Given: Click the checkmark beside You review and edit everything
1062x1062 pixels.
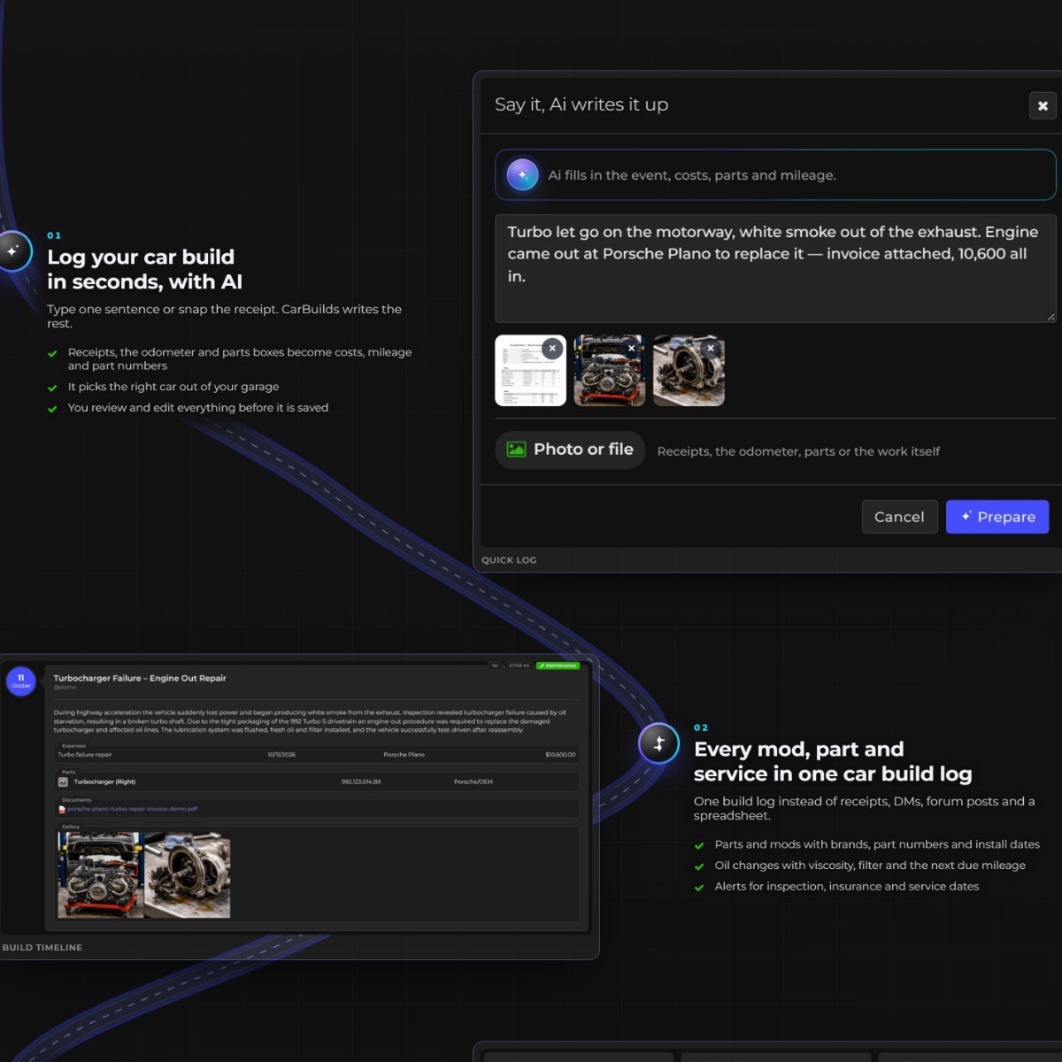Looking at the screenshot, I should (x=52, y=409).
